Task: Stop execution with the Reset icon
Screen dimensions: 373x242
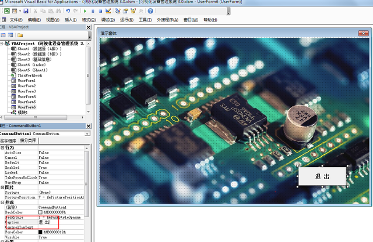Action: (100, 11)
